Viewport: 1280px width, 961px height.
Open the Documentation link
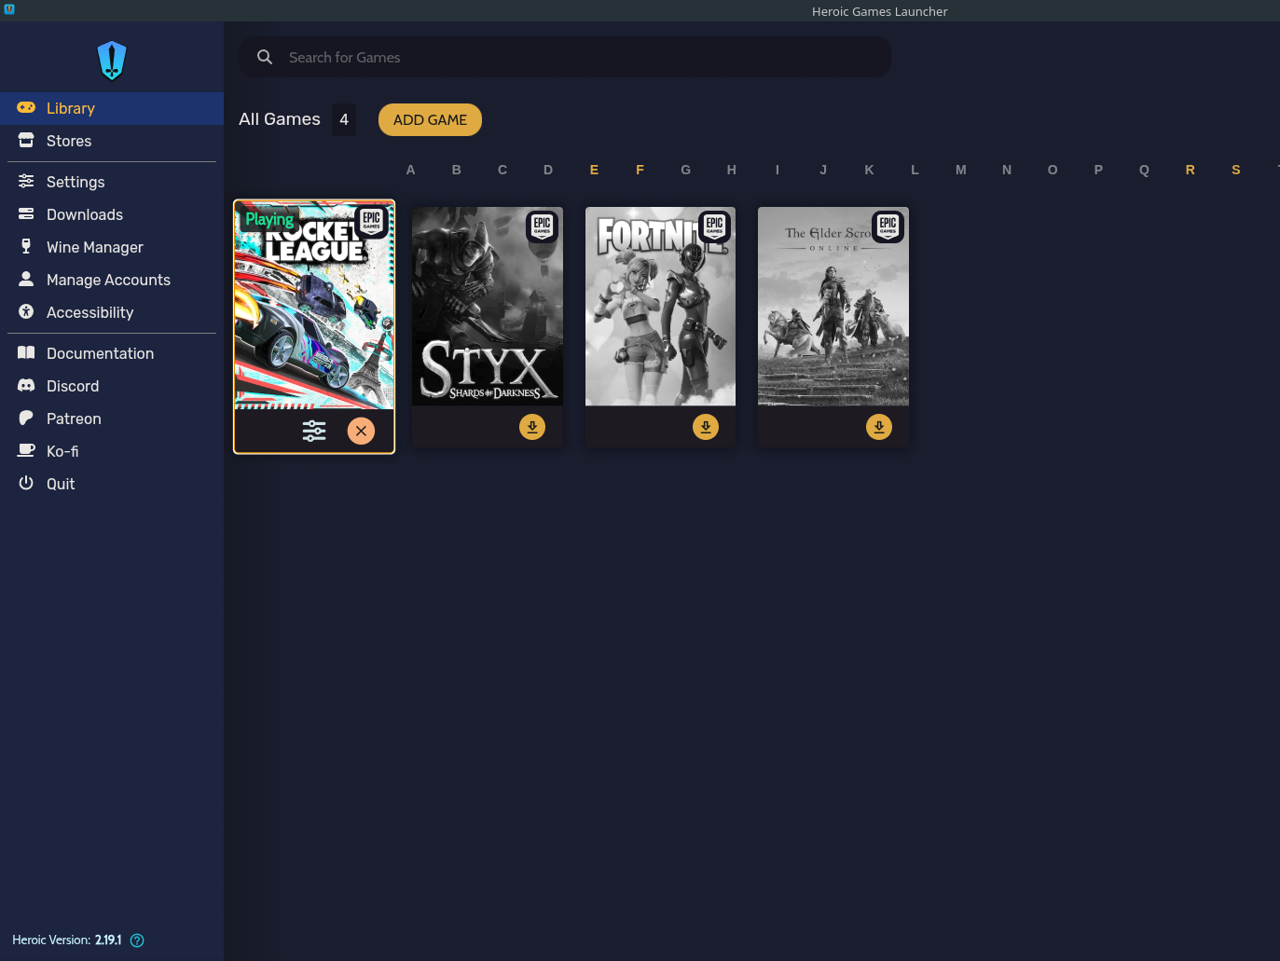(x=112, y=353)
